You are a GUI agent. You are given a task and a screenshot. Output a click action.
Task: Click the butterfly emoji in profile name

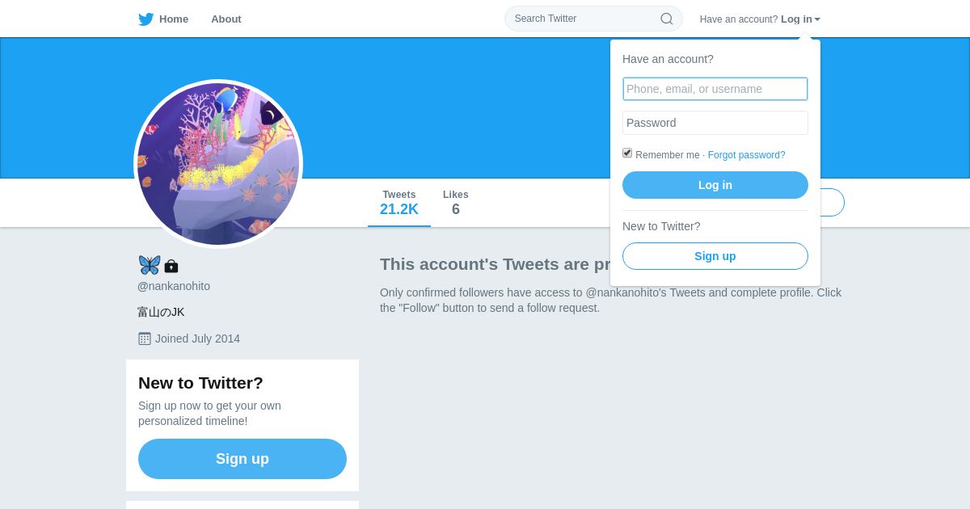tap(150, 265)
